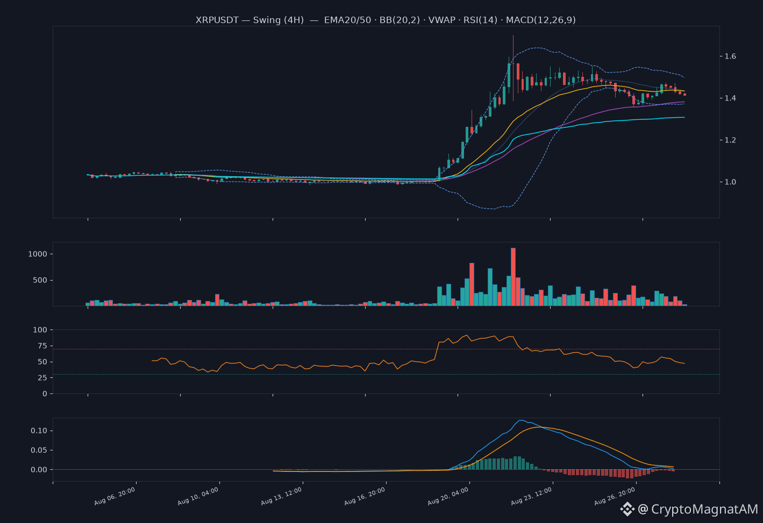
Task: Click the Aug 10, 04:00 date label
Action: [x=198, y=496]
